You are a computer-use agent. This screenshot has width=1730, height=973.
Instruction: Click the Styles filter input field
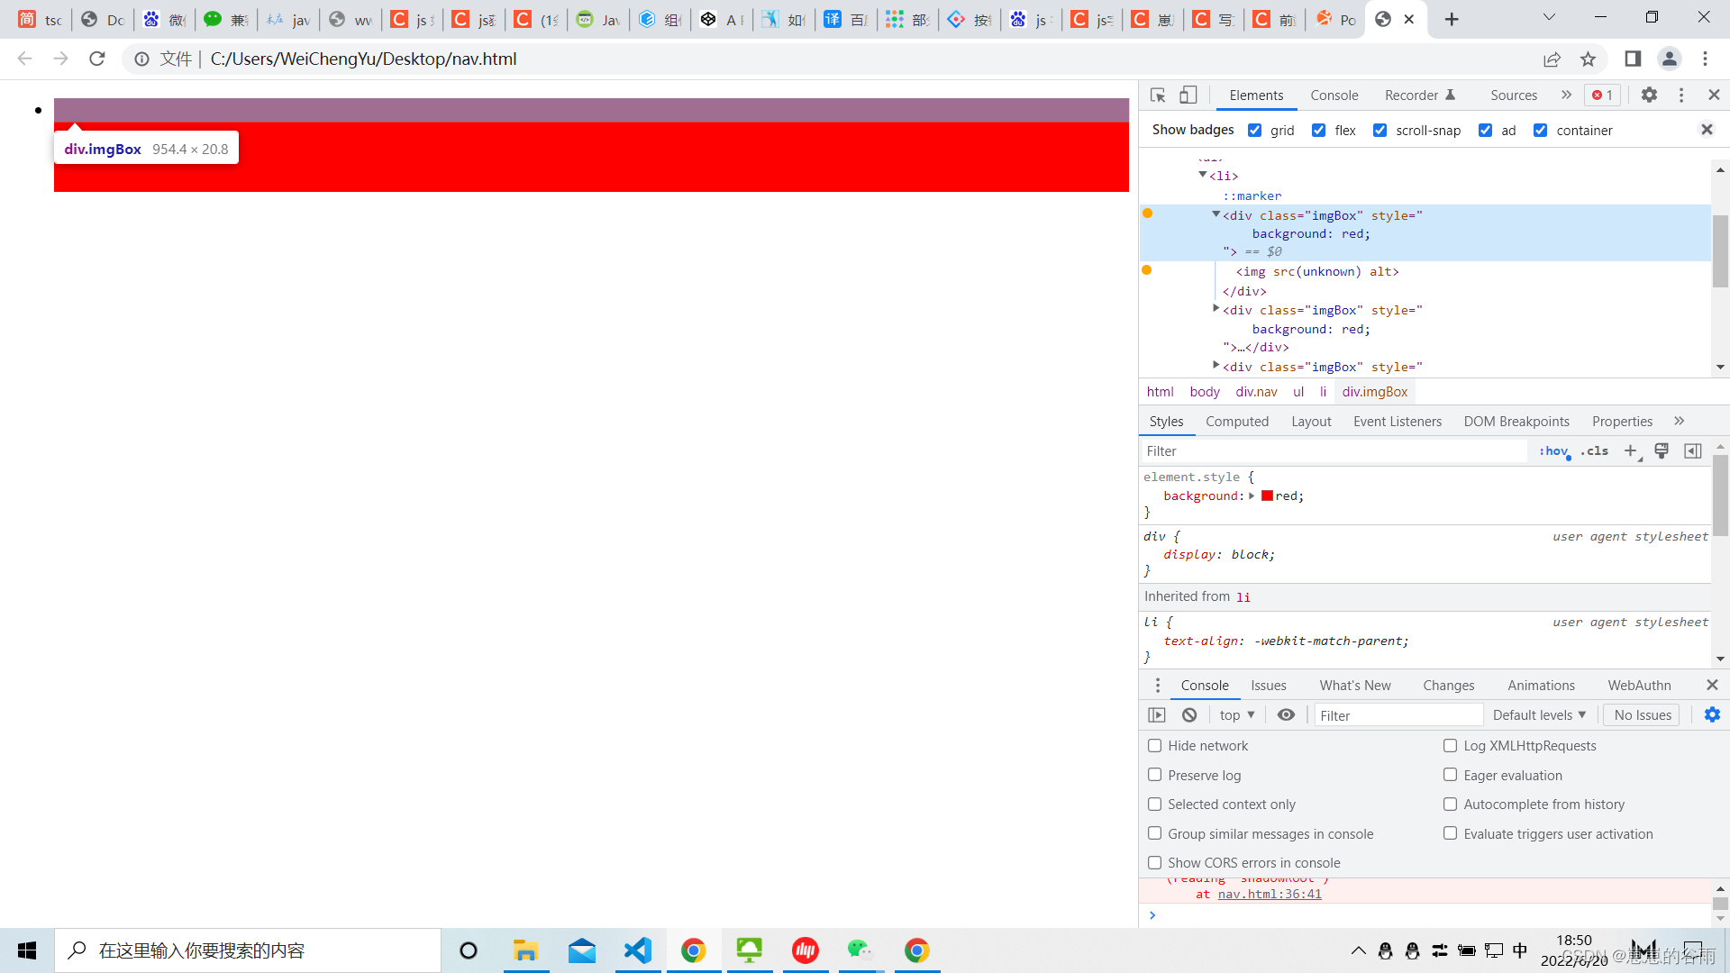point(1334,450)
